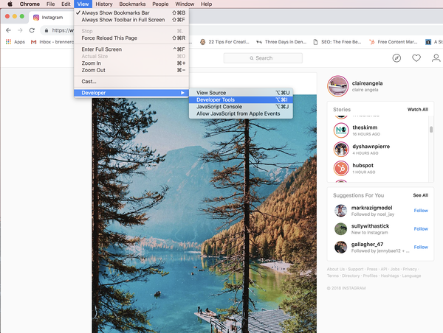The width and height of the screenshot is (443, 333).
Task: Follow markrazigmodel suggestion
Action: [x=420, y=210]
